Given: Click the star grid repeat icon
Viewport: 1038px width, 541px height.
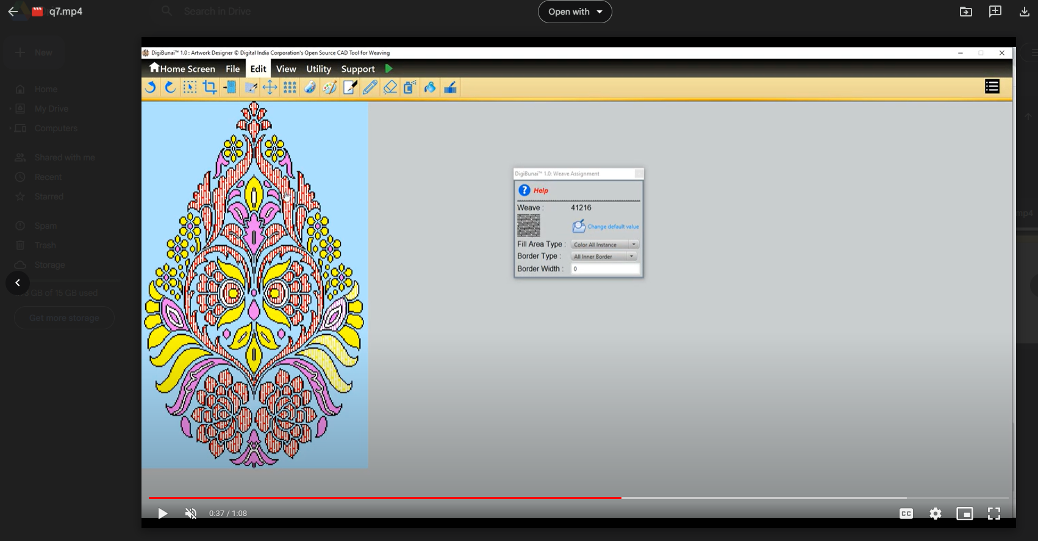Looking at the screenshot, I should pyautogui.click(x=290, y=87).
